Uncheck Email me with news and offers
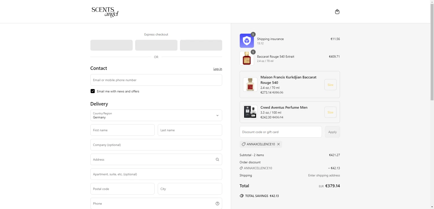Screen dimensions: 434x209 click(93, 91)
